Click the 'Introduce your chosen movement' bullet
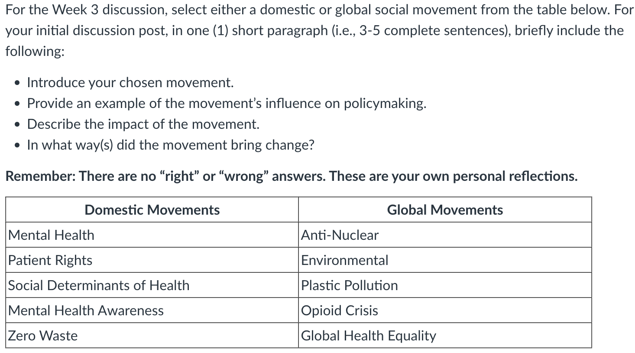Screen dimensions: 635x353 tap(130, 82)
